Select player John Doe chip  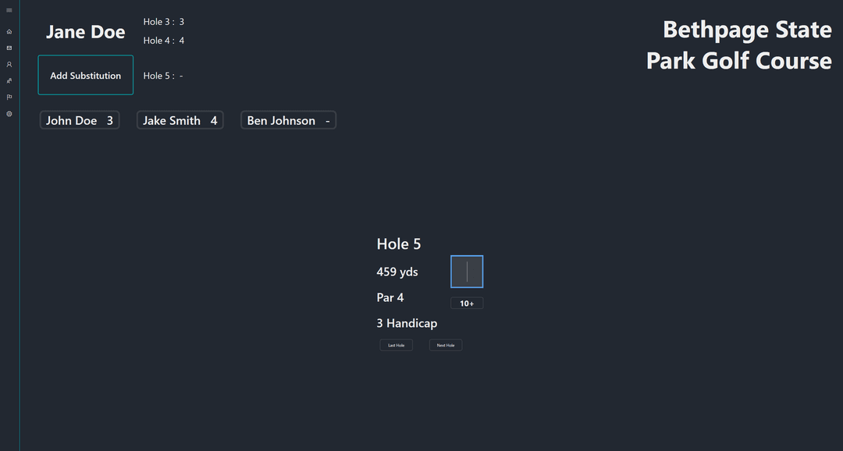click(x=80, y=120)
